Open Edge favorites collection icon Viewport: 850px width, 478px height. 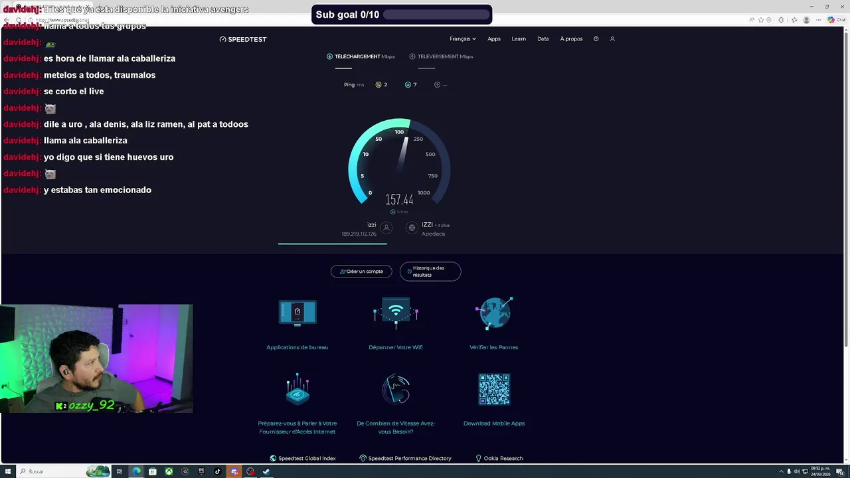pos(794,20)
